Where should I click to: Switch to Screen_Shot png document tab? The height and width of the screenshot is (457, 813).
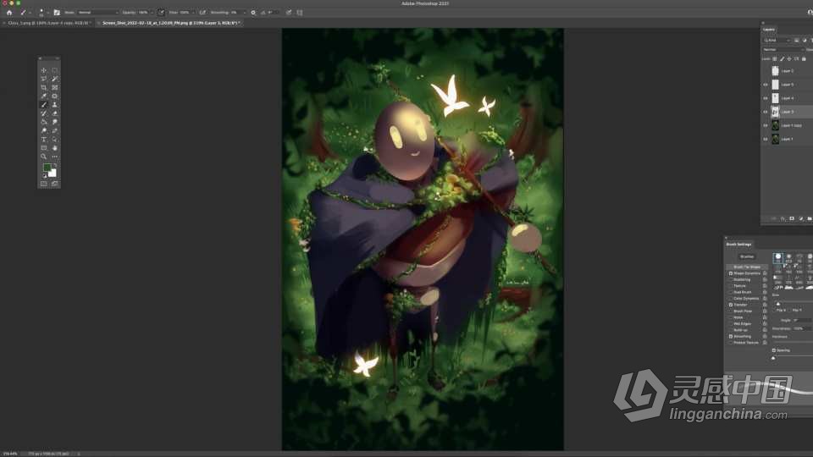(x=170, y=23)
